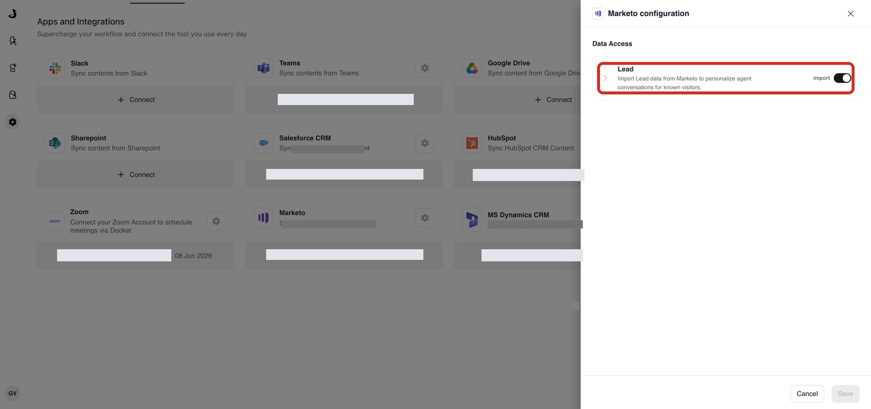The height and width of the screenshot is (409, 871).
Task: Open Salesforce CRM settings gear
Action: pyautogui.click(x=425, y=143)
